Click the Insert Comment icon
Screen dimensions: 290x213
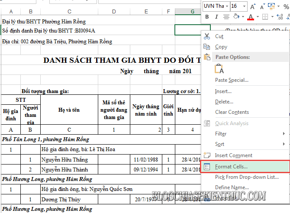(207, 155)
